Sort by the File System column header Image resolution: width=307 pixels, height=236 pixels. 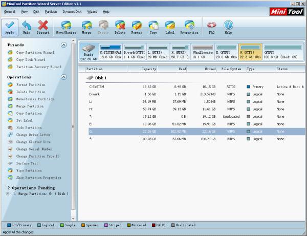click(231, 69)
